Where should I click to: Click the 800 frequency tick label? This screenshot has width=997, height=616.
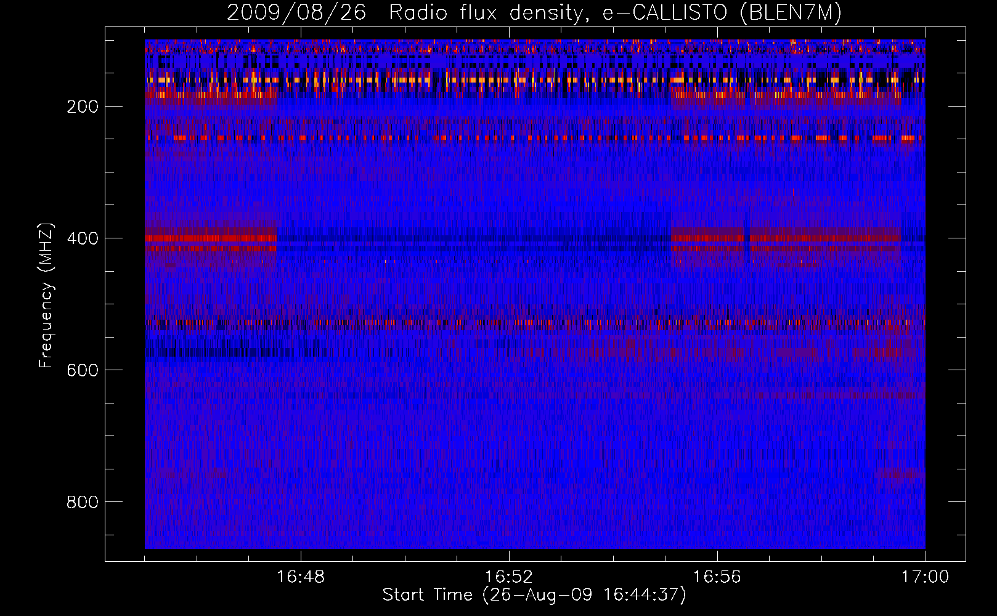tap(83, 502)
